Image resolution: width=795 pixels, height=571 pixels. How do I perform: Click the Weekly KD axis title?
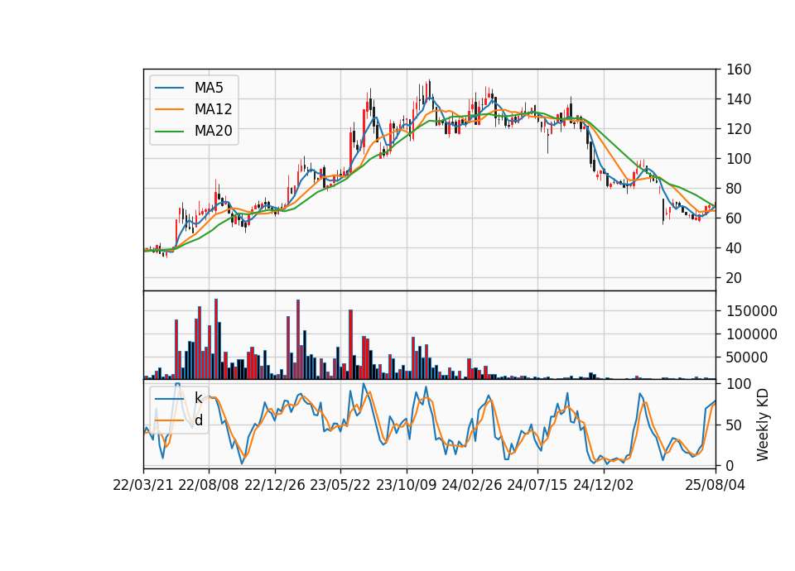[763, 425]
